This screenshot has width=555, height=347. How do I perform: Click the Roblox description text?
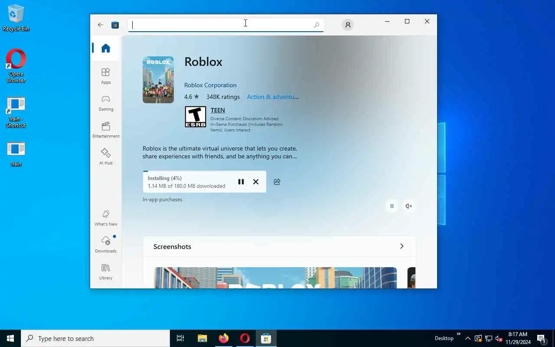click(x=220, y=152)
